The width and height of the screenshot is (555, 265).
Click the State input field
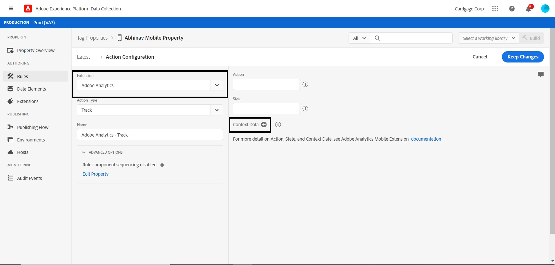point(266,109)
